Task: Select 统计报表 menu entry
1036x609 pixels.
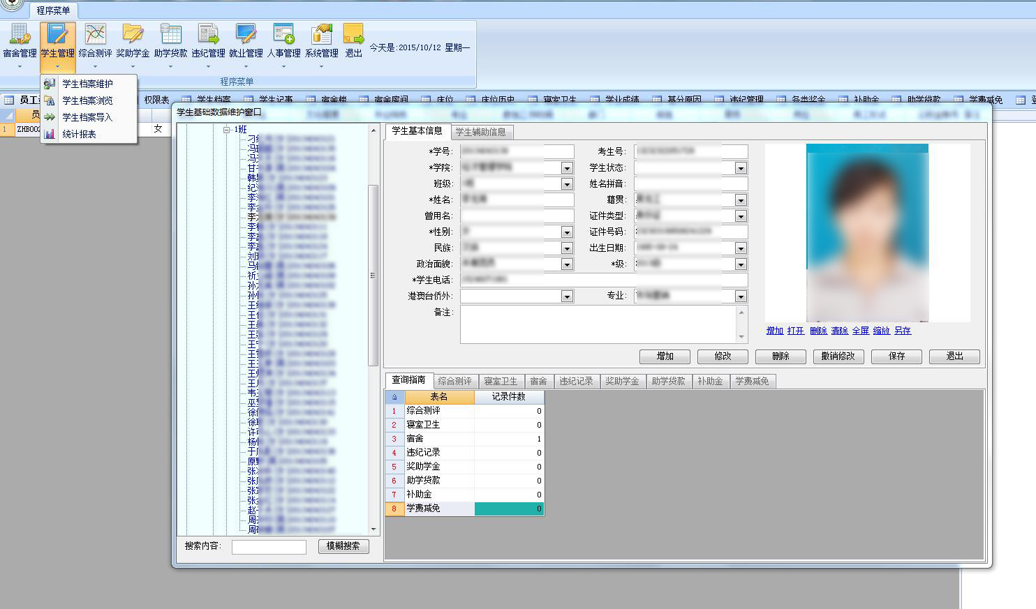Action: 79,134
